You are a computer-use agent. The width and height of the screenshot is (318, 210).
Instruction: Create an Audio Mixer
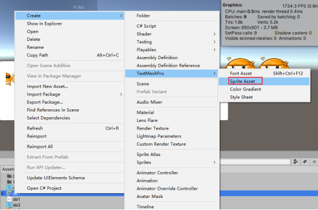(x=172, y=102)
